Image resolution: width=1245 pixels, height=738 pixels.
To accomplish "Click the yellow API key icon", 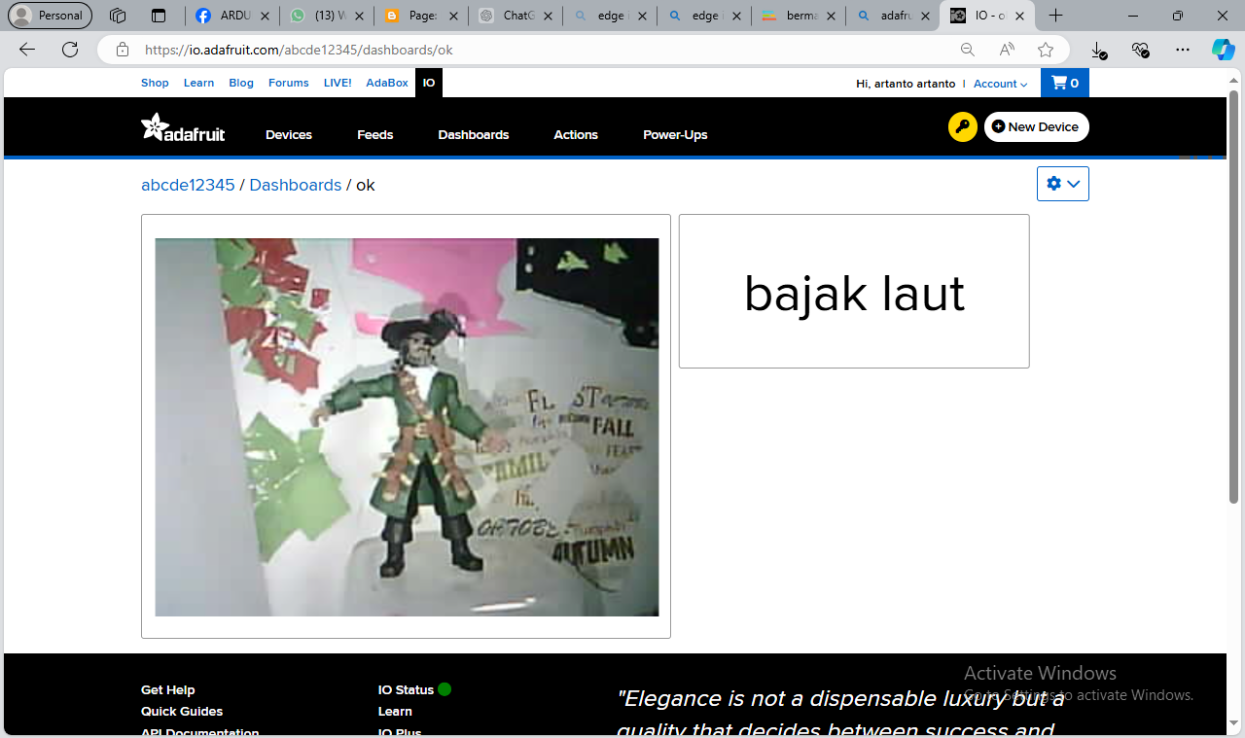I will click(x=962, y=127).
